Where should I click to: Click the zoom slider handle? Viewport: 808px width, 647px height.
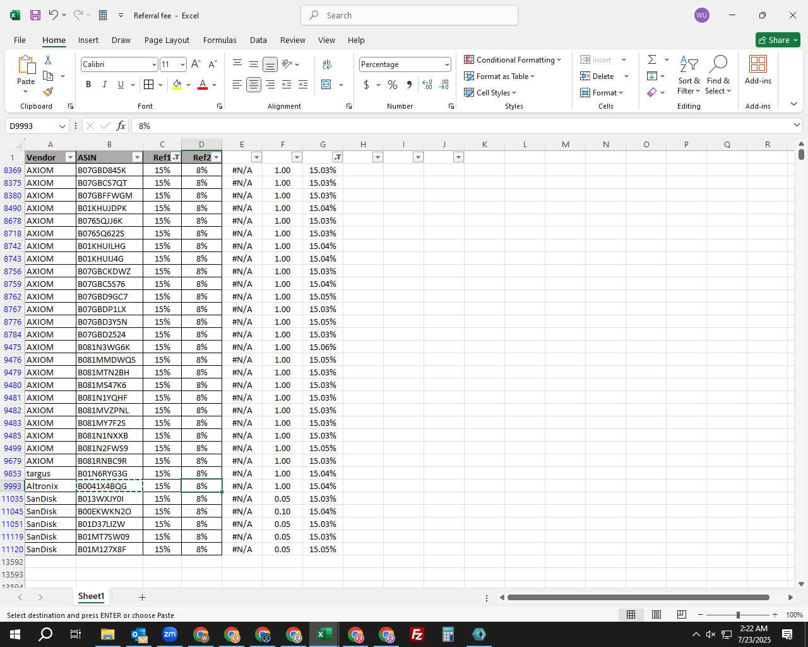(x=738, y=615)
